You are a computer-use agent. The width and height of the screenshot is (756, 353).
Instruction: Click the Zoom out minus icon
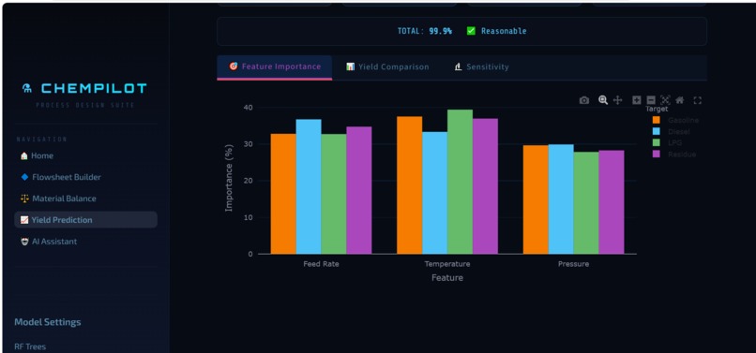(x=650, y=100)
